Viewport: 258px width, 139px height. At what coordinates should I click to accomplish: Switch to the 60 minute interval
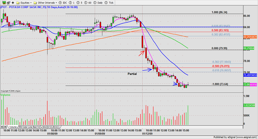point(88,3)
